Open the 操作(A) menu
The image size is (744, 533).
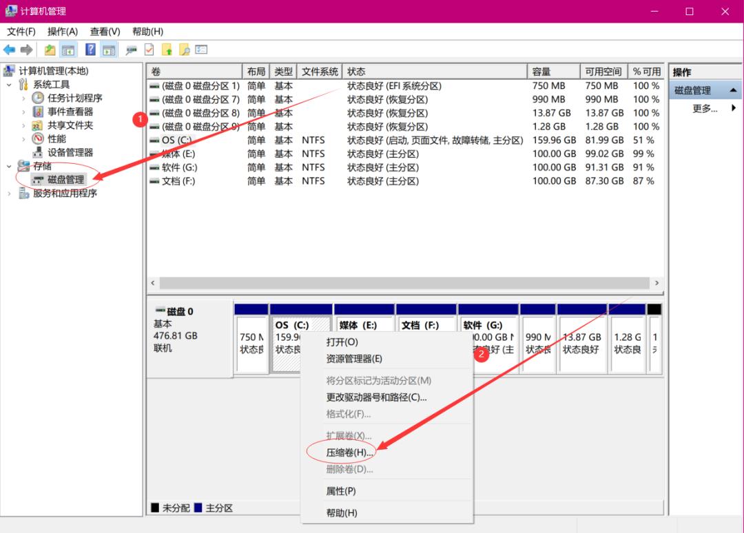[62, 32]
